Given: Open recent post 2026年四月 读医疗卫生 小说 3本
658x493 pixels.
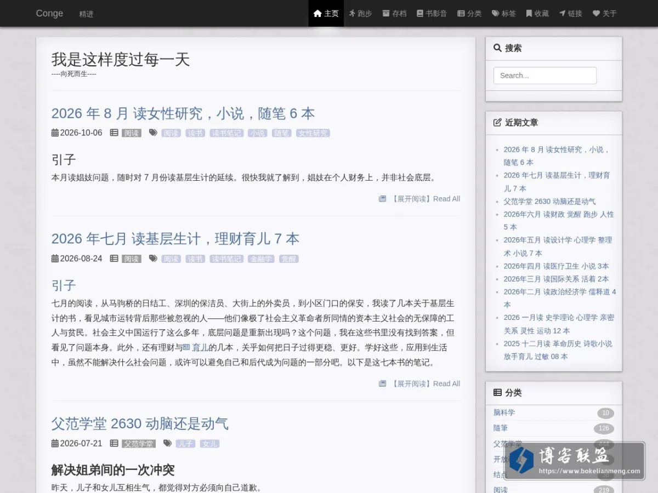Looking at the screenshot, I should [556, 266].
